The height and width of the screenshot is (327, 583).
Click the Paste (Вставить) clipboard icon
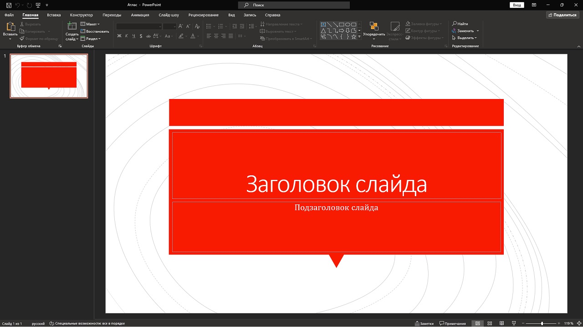tap(10, 27)
